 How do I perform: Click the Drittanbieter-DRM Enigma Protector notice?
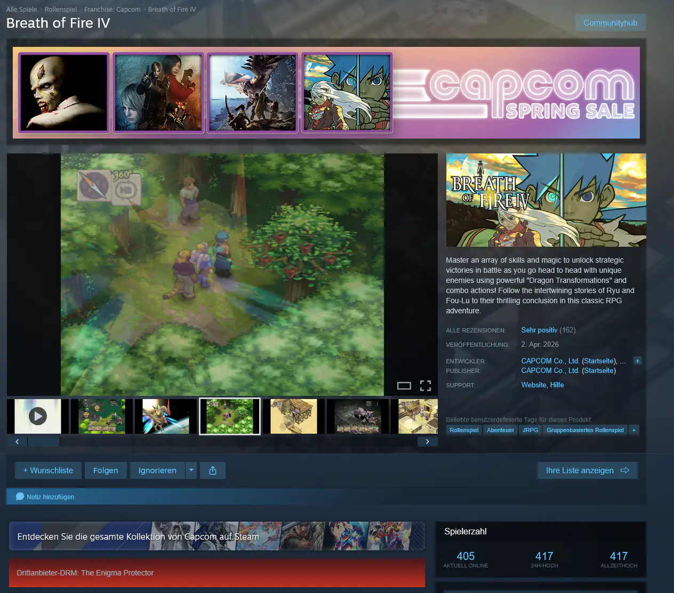(x=217, y=573)
